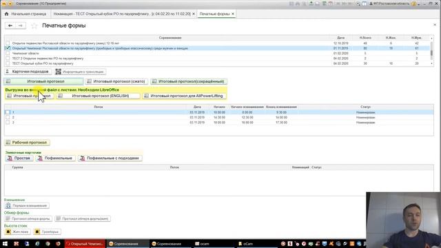Check the box for flow 1

tap(8, 112)
